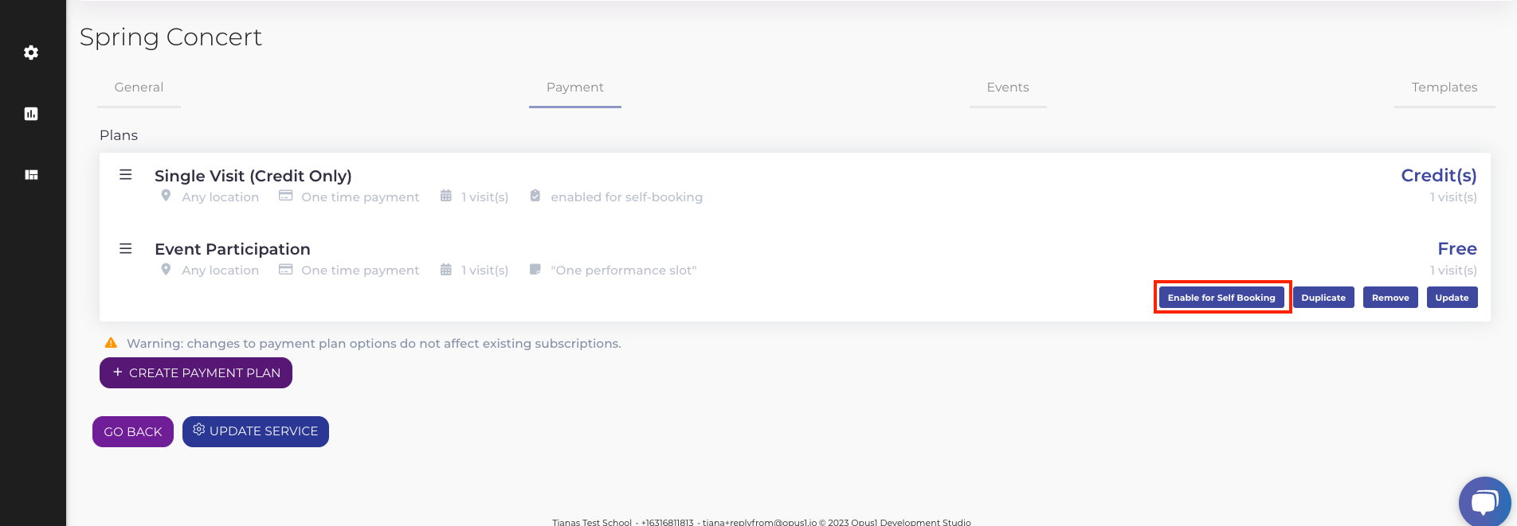Click location pin icon under Event Participation
The image size is (1517, 526).
point(166,270)
